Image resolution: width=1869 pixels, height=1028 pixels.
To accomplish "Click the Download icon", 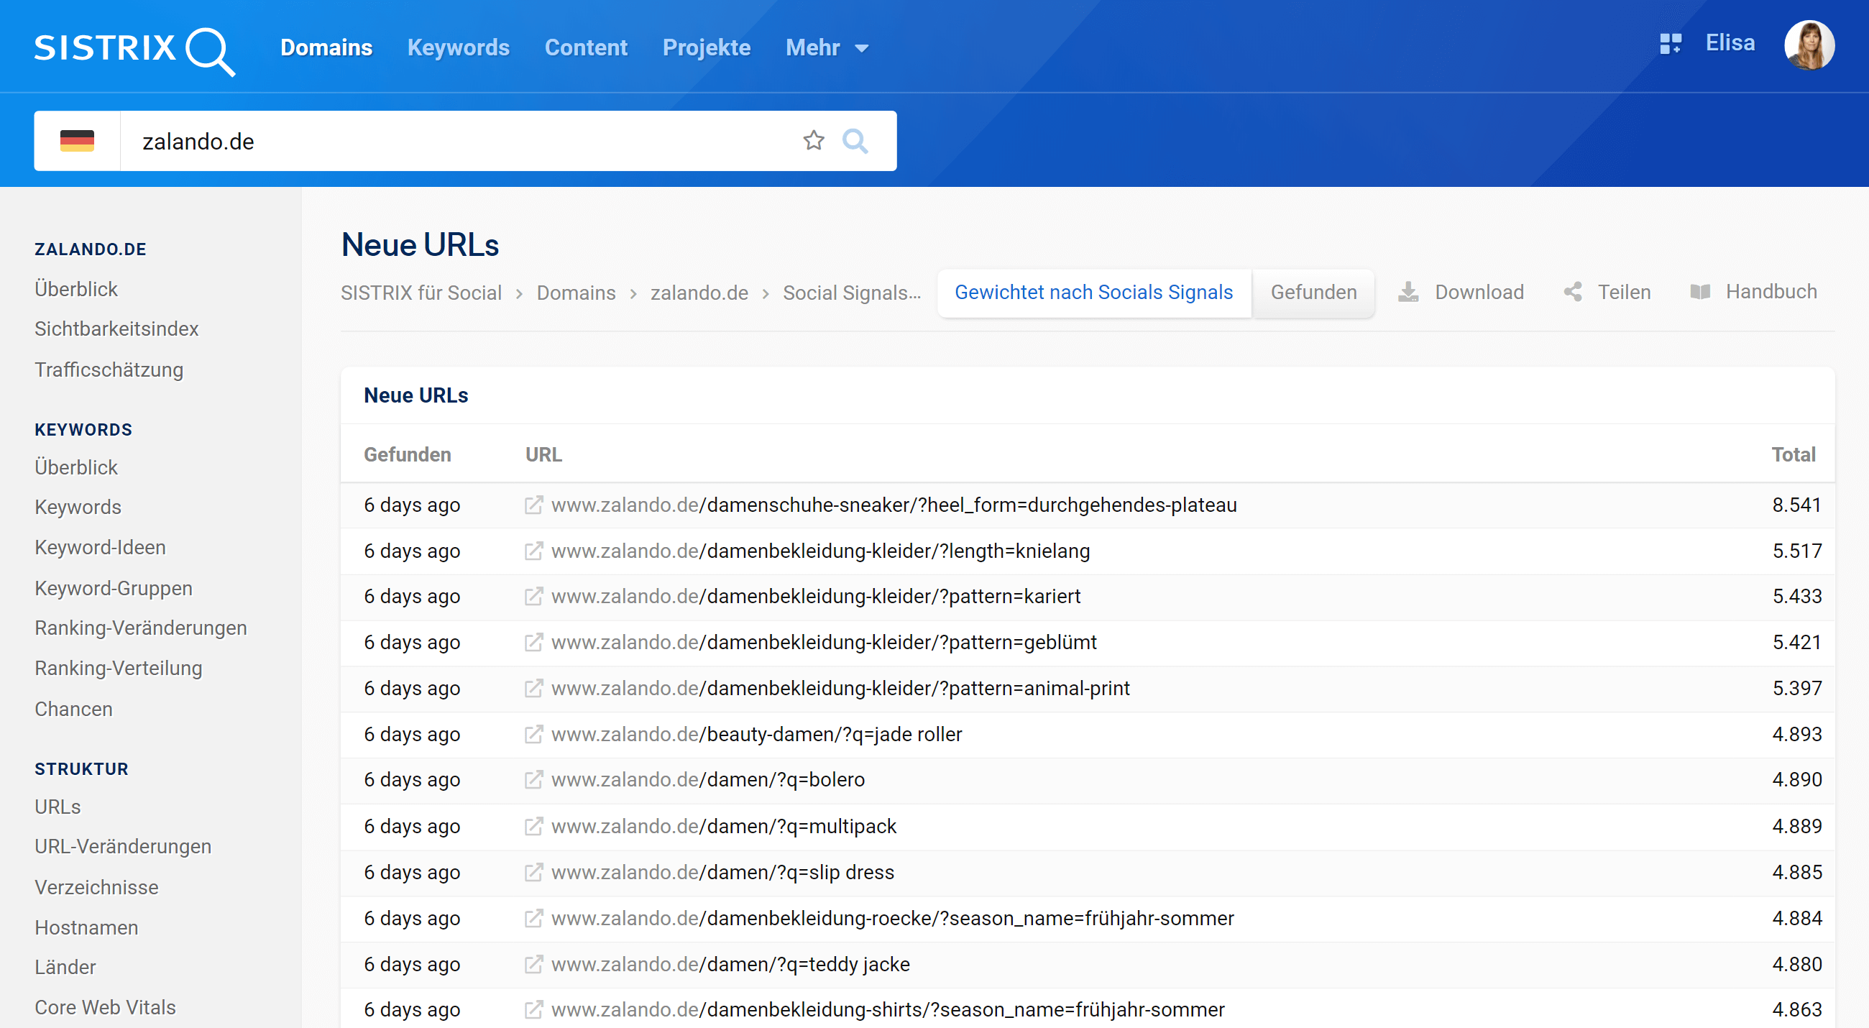I will pyautogui.click(x=1408, y=292).
